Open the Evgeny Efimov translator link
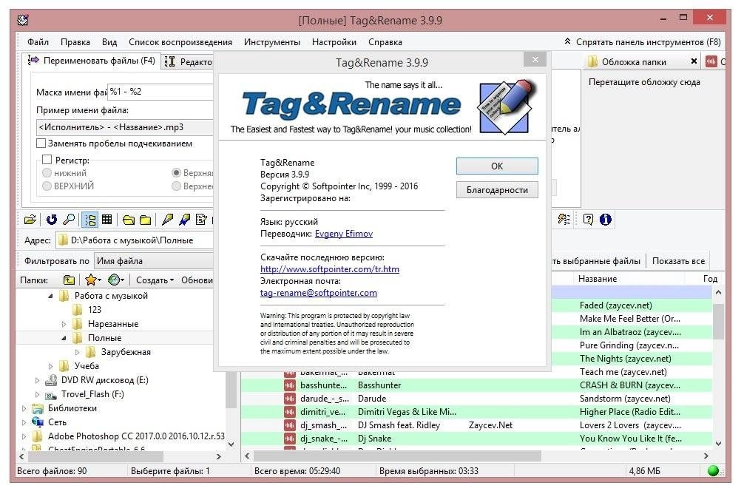744x497 pixels. 344,234
